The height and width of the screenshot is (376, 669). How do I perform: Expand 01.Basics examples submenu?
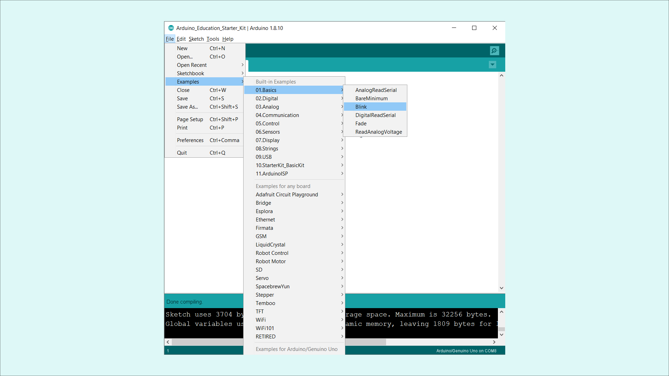point(294,90)
